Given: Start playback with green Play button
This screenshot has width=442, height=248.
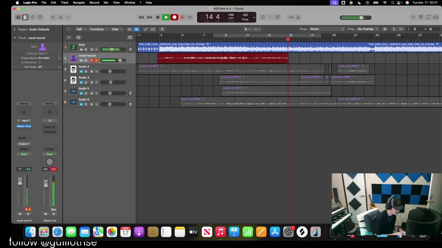Looking at the screenshot, I should click(166, 17).
